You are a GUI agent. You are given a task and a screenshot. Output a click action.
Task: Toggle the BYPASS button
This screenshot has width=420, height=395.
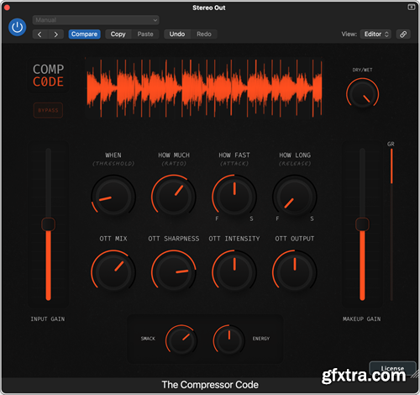click(48, 110)
